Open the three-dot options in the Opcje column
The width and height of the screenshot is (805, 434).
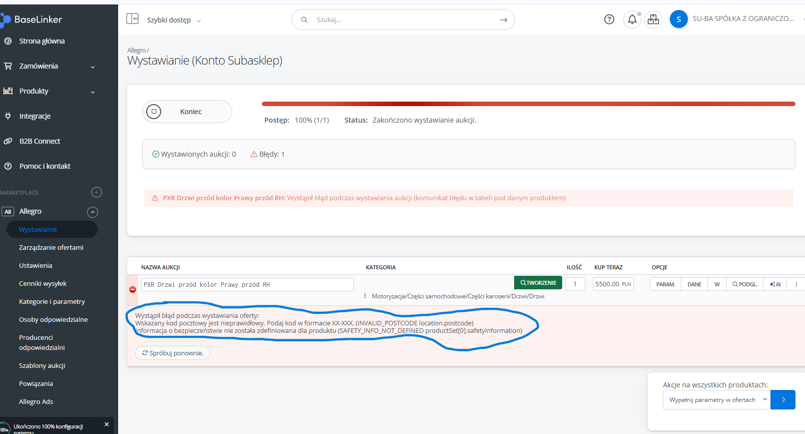click(796, 284)
